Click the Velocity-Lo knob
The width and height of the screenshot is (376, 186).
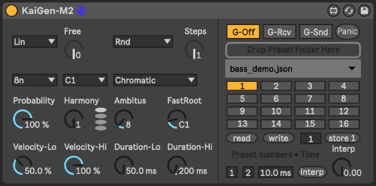pos(23,166)
